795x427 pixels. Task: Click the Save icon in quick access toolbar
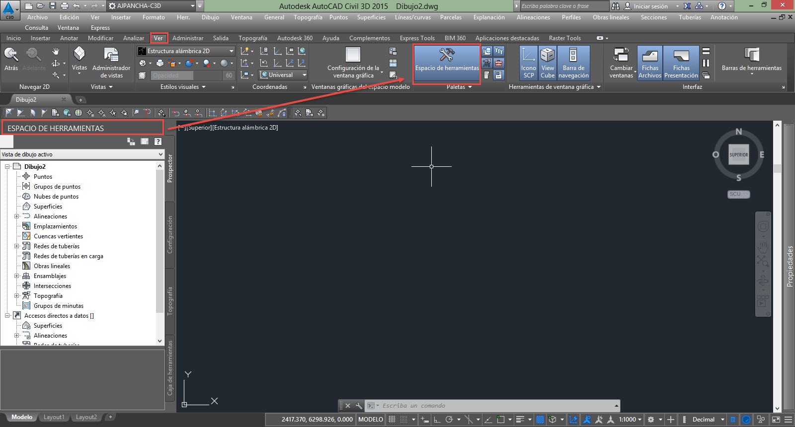click(53, 6)
